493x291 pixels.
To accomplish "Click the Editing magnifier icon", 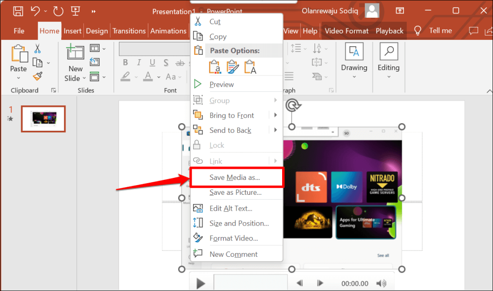I will coord(388,51).
